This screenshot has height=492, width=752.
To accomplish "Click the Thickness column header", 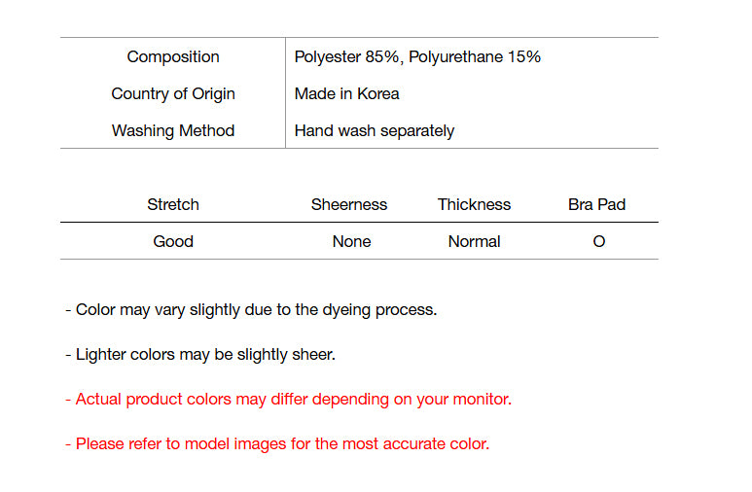I will pyautogui.click(x=474, y=204).
